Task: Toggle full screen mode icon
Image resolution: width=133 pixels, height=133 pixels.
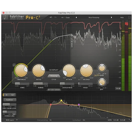Action: pyautogui.click(x=129, y=17)
